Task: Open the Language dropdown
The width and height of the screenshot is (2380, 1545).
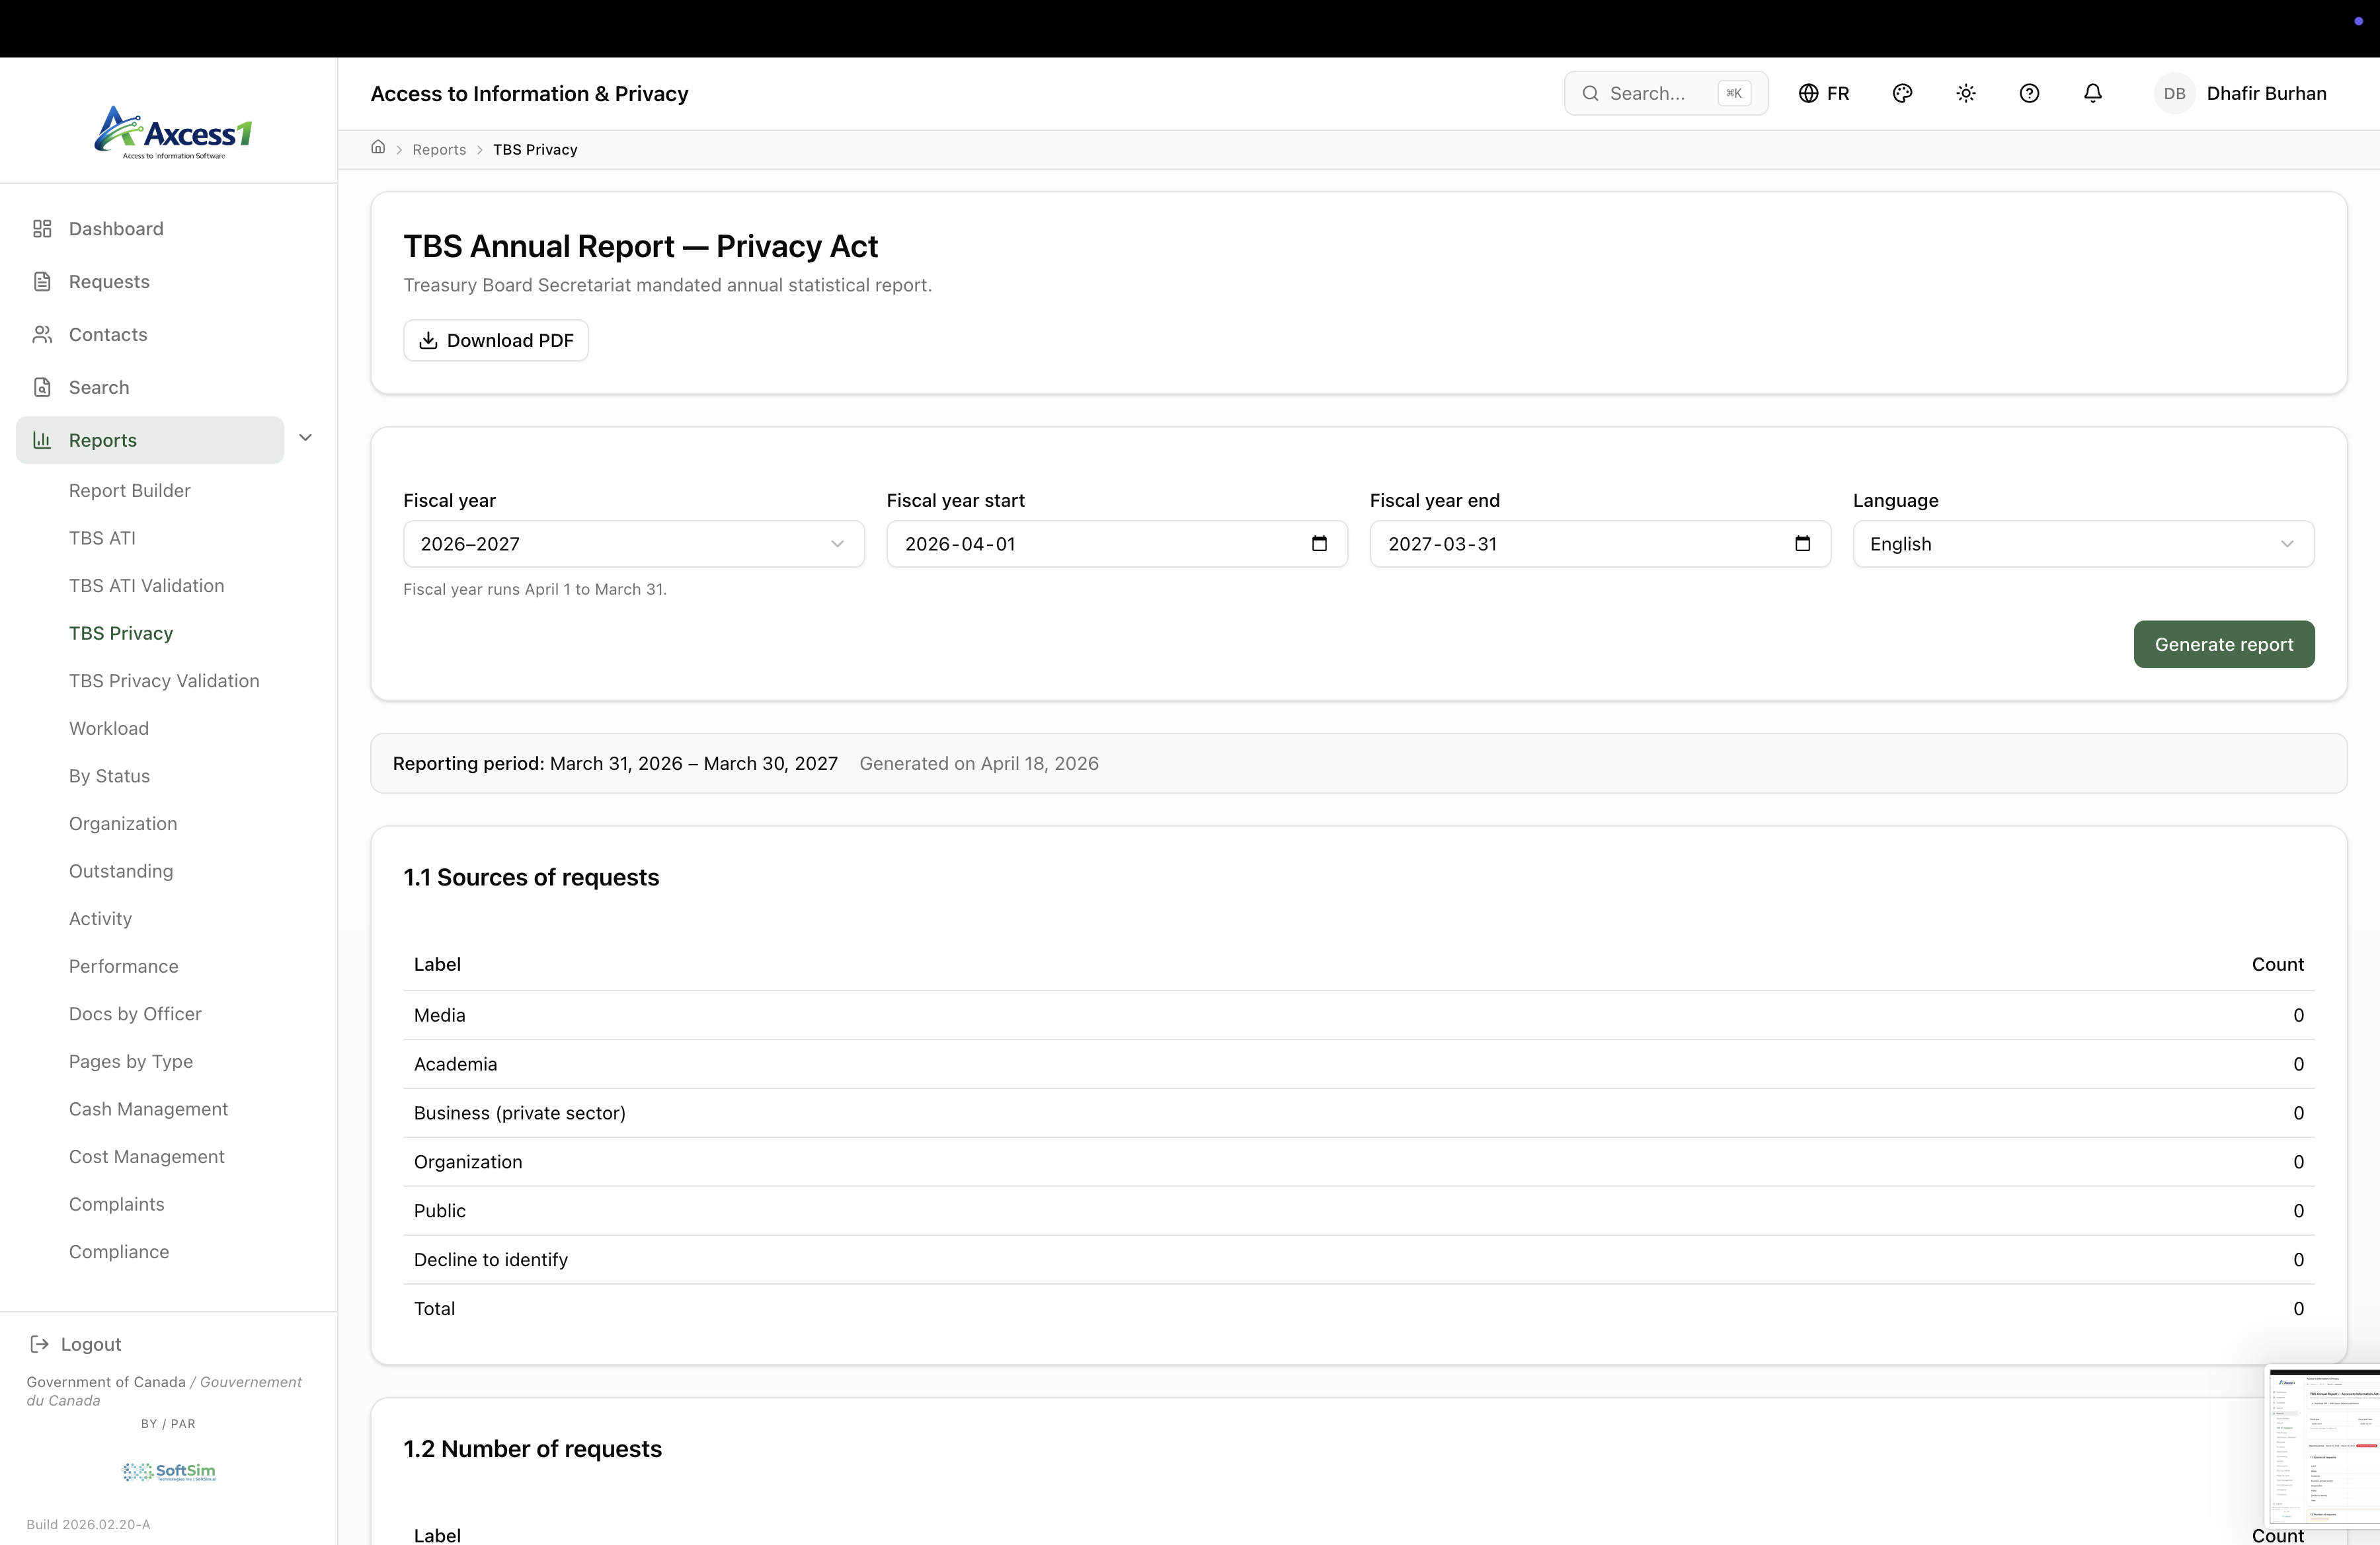Action: click(x=2082, y=544)
